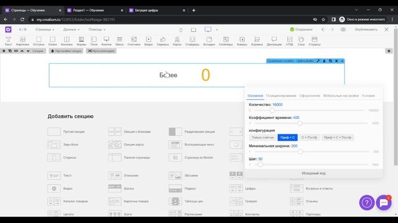Adjust the Количество slider handle

(272, 110)
